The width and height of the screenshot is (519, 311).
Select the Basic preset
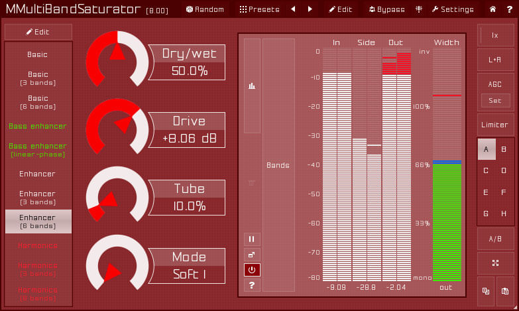click(x=37, y=54)
